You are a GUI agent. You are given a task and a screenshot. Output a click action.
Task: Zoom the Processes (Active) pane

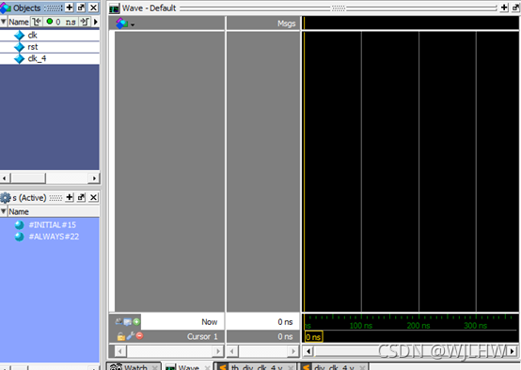point(69,197)
